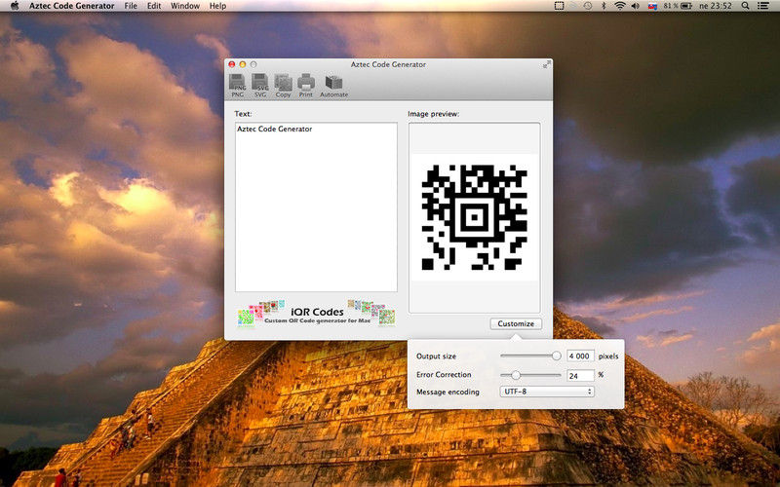Image resolution: width=780 pixels, height=487 pixels.
Task: Open the Message encoding UTF-8 dropdown
Action: click(x=547, y=392)
